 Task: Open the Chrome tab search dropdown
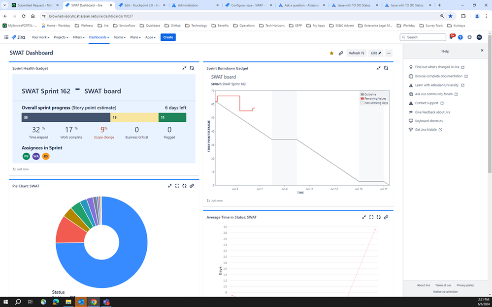point(5,5)
